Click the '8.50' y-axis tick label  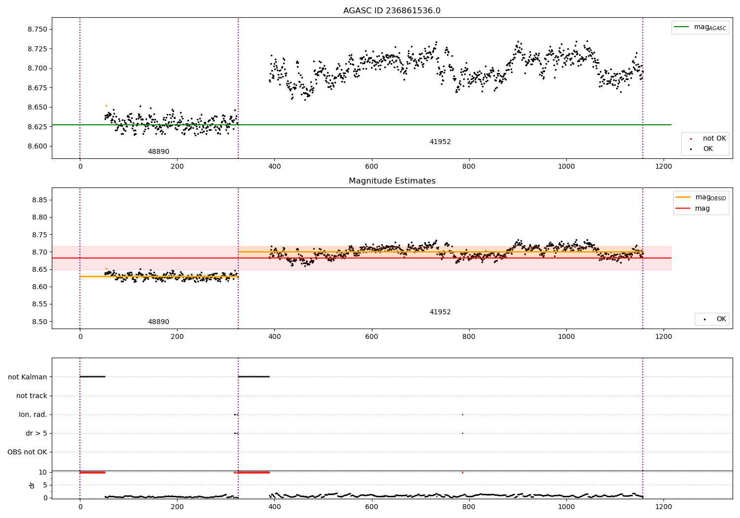[x=39, y=322]
